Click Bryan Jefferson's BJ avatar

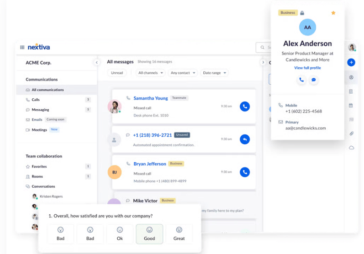(x=114, y=172)
